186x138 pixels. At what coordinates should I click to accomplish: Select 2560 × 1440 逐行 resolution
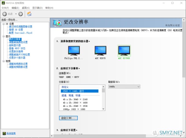(80, 91)
